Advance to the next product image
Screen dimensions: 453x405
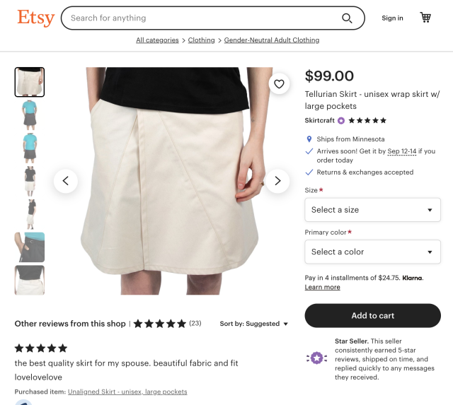click(x=277, y=181)
